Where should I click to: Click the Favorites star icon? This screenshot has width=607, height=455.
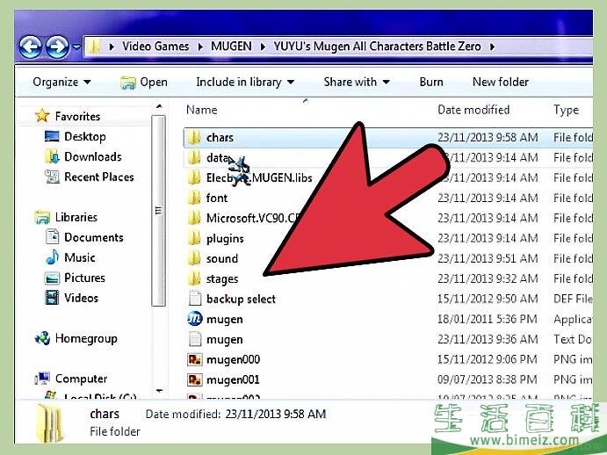click(x=42, y=115)
